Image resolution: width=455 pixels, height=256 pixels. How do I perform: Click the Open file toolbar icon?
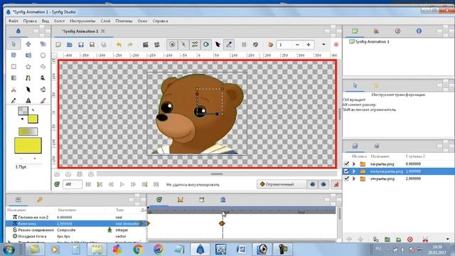(x=70, y=45)
